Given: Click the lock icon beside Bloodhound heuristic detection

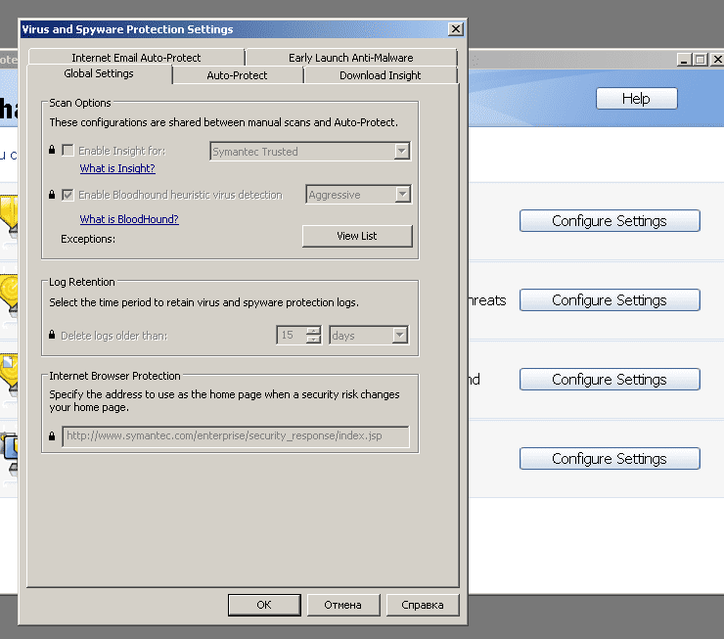Looking at the screenshot, I should click(52, 196).
